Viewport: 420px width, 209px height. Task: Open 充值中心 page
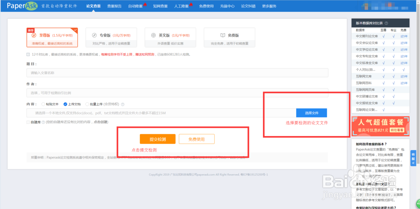tap(227, 6)
